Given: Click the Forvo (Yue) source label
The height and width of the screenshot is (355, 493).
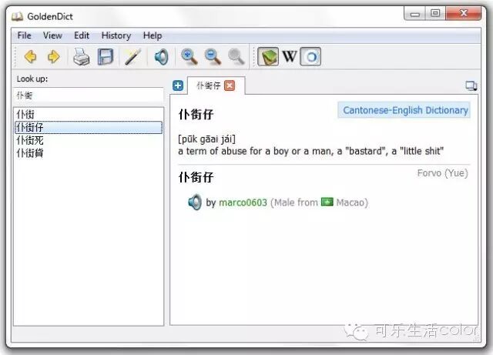Looking at the screenshot, I should point(442,173).
